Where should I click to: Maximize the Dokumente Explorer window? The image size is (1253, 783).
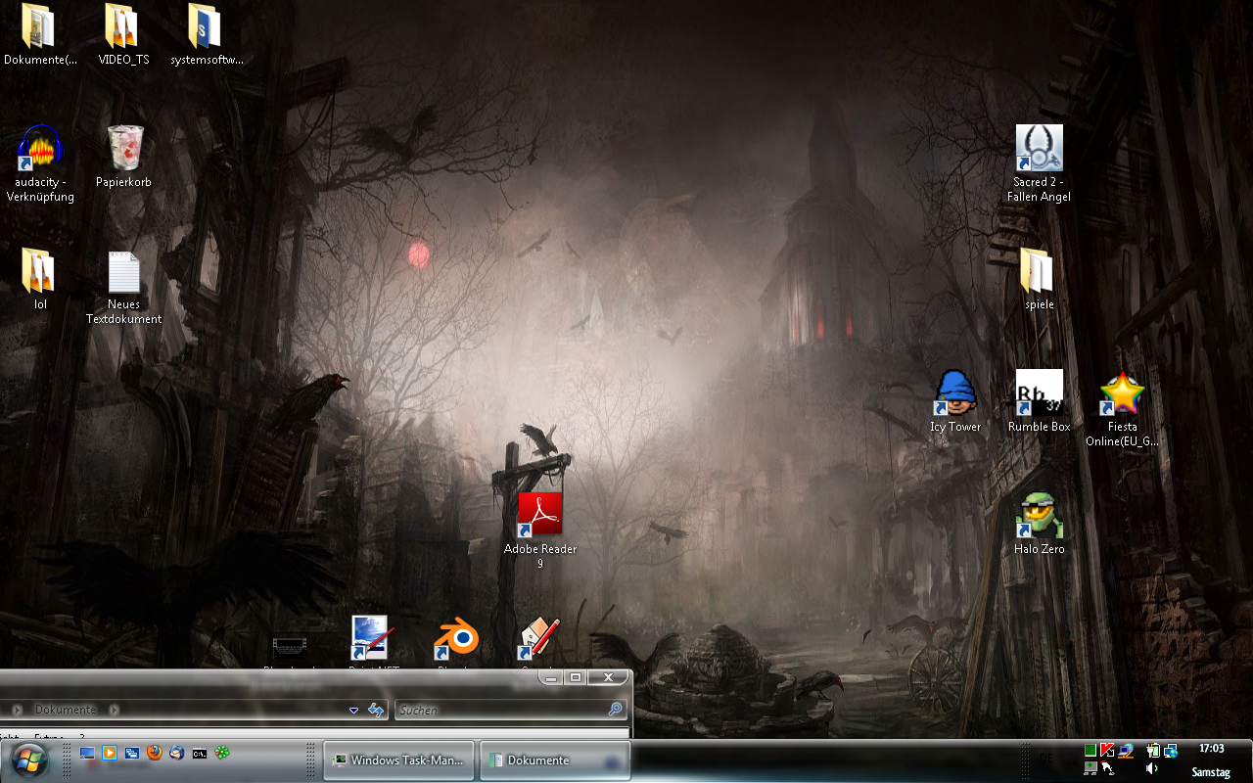point(576,676)
